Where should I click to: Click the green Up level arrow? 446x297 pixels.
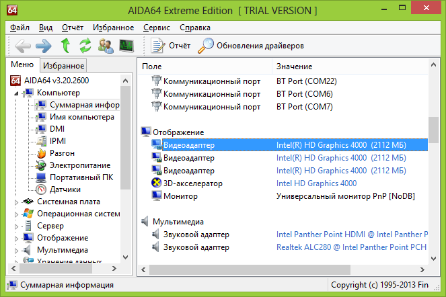(66, 46)
